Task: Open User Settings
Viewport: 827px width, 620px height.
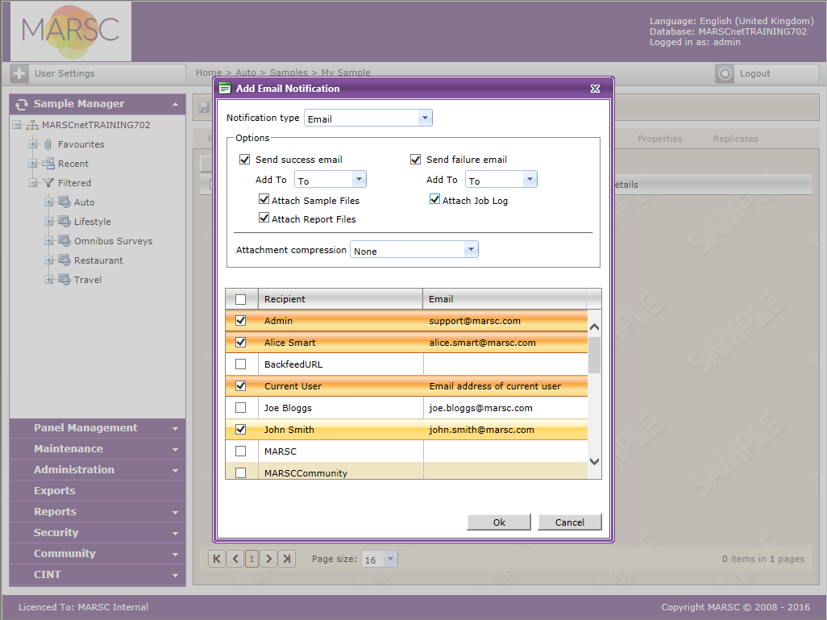Action: 98,73
